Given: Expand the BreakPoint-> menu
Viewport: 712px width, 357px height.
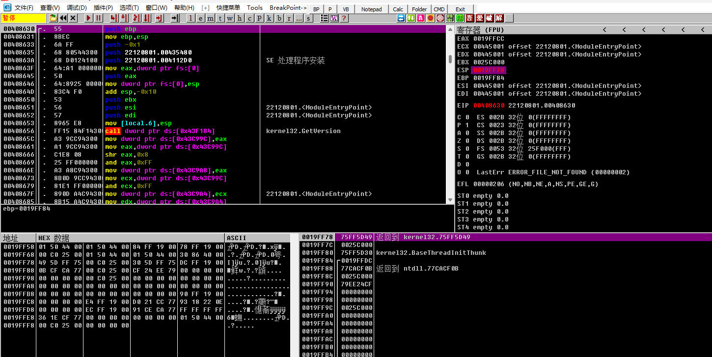Looking at the screenshot, I should [x=288, y=8].
